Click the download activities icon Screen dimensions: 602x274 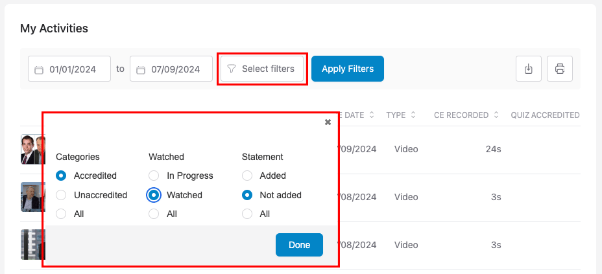529,69
